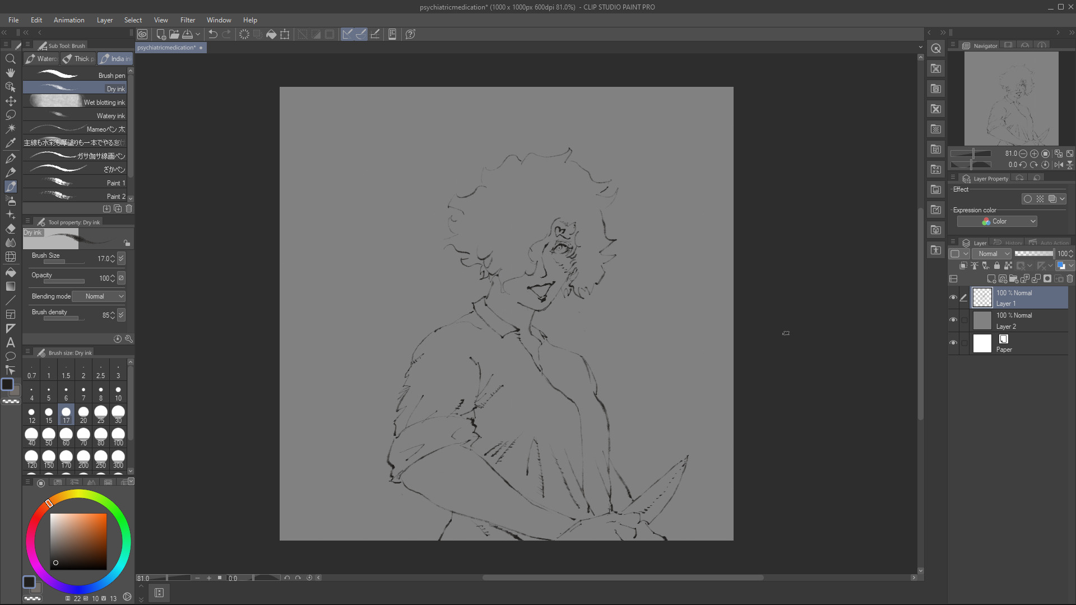Select the Eraser tool
The image size is (1076, 605).
(11, 229)
